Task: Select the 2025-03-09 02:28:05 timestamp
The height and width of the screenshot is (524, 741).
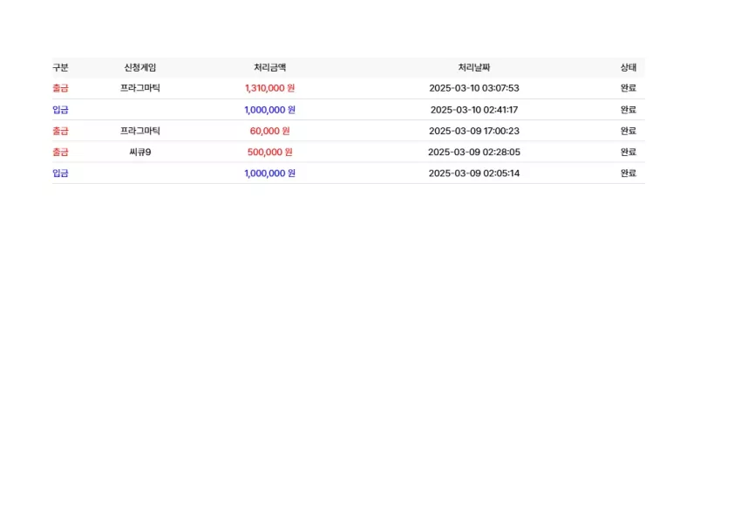Action: (x=474, y=153)
